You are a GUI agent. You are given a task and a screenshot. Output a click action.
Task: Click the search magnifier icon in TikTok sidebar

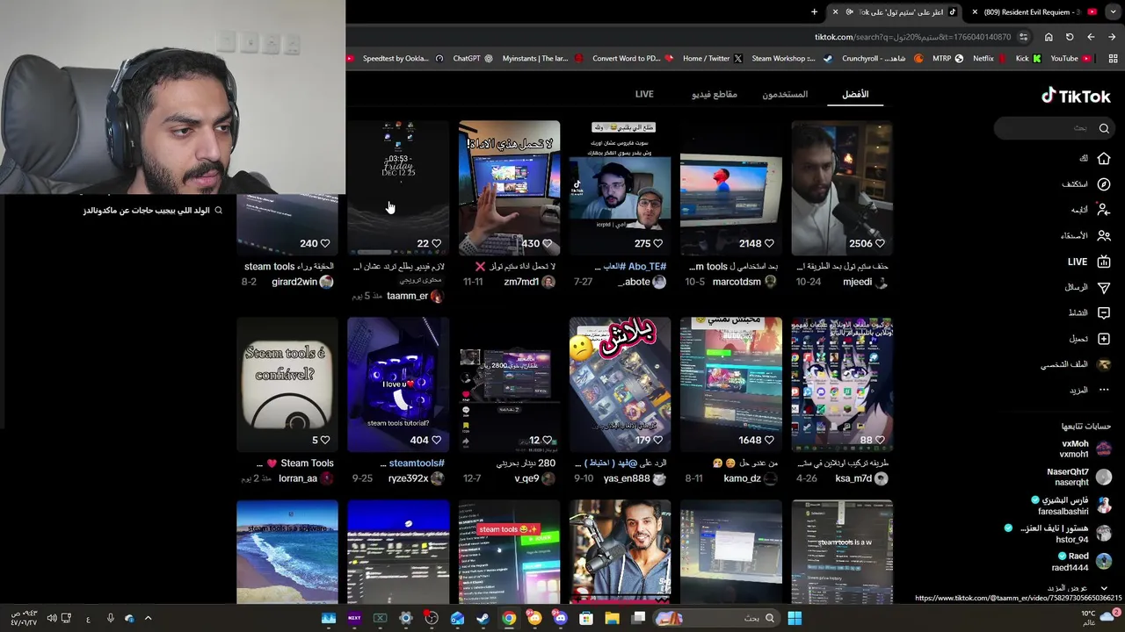coord(1104,128)
